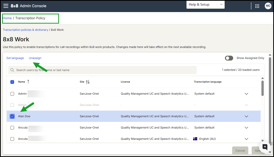Click the MC user avatar
Screen dimensions: 274x157
(x=268, y=6)
